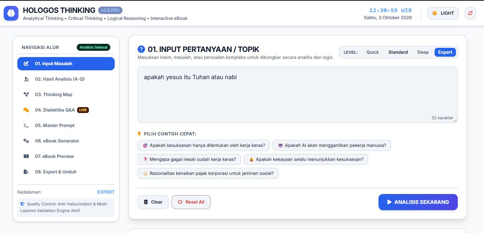The width and height of the screenshot is (484, 233).
Task: Click the brain logo icon
Action: pos(11,13)
